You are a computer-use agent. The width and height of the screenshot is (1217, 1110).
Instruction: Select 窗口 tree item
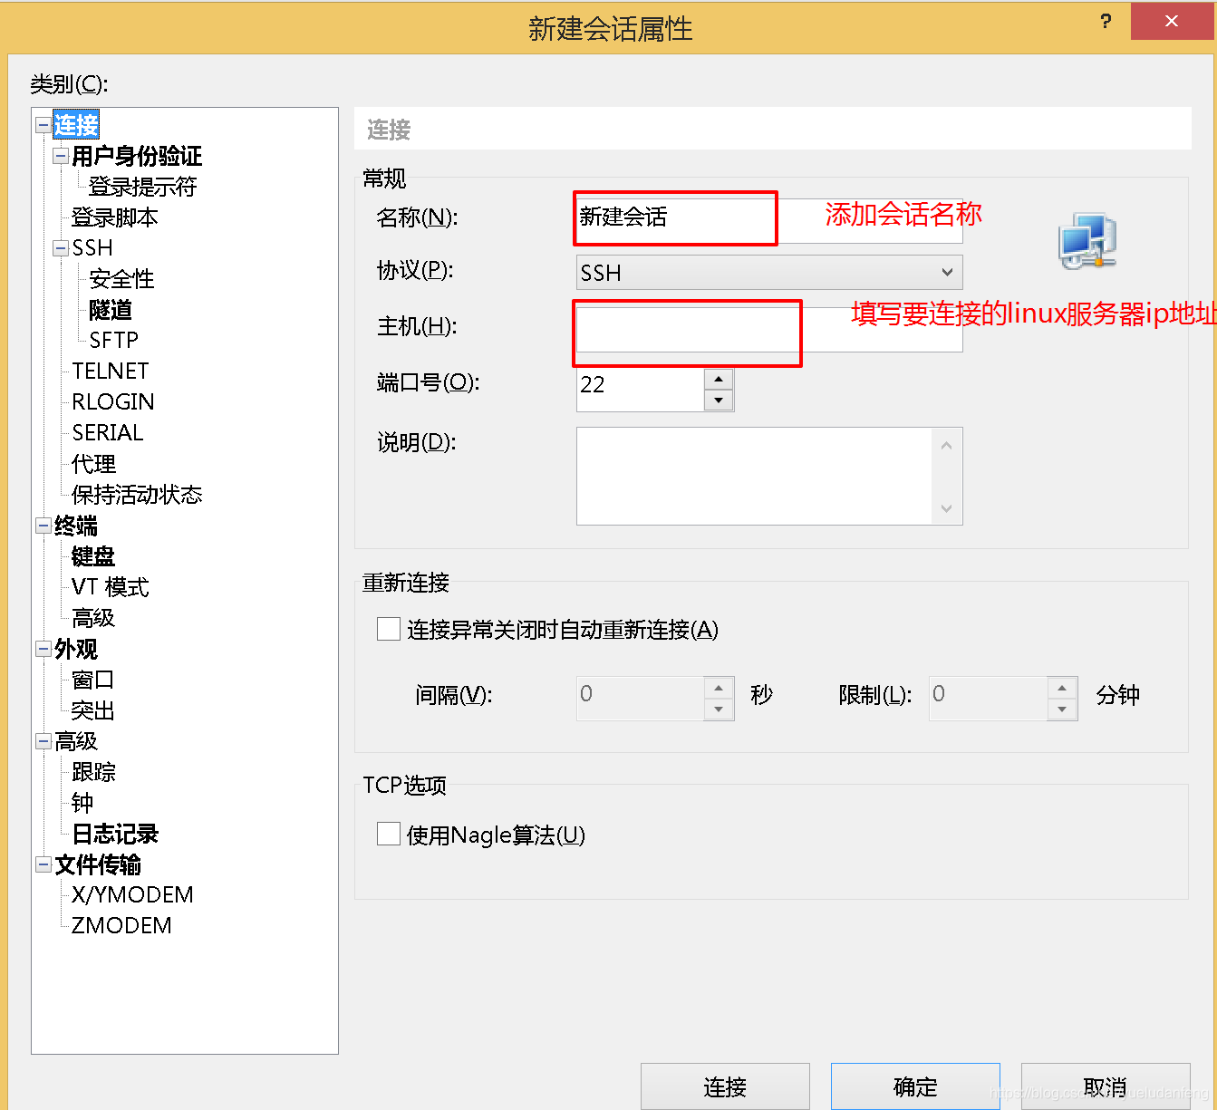[93, 680]
